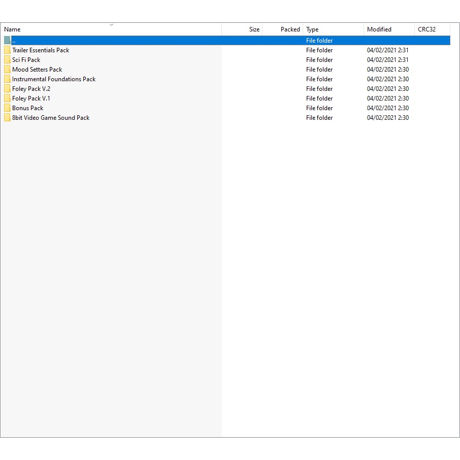Sort files by Name column header
The width and height of the screenshot is (460, 460).
click(x=12, y=29)
